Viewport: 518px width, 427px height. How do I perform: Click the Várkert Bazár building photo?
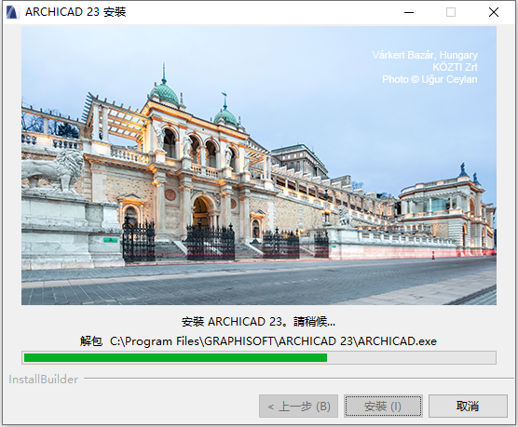tap(259, 166)
